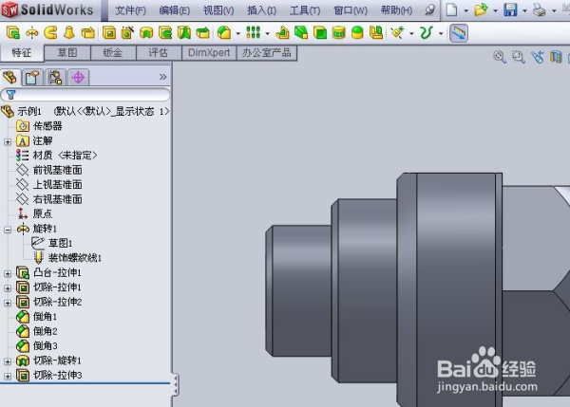
Task: Switch to the DimXpert tab
Action: [x=209, y=53]
